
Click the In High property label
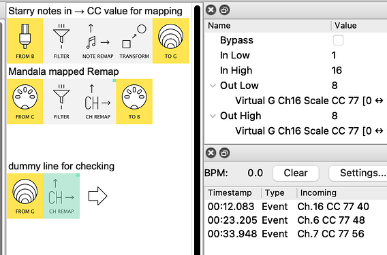click(236, 71)
